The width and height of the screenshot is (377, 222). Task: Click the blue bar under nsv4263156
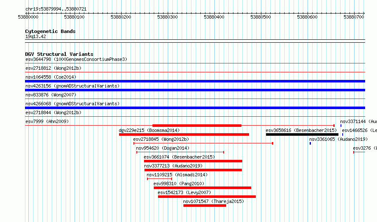click(195, 90)
